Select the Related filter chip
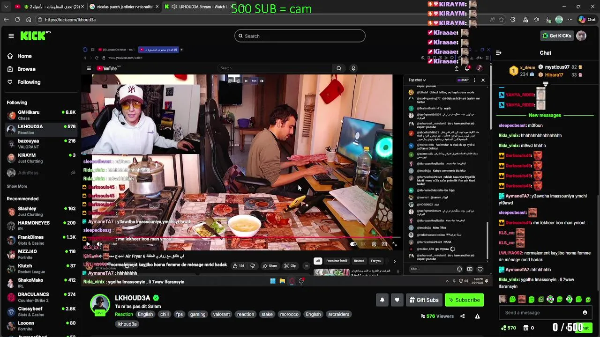Viewport: 600px width, 337px height. coord(359,261)
